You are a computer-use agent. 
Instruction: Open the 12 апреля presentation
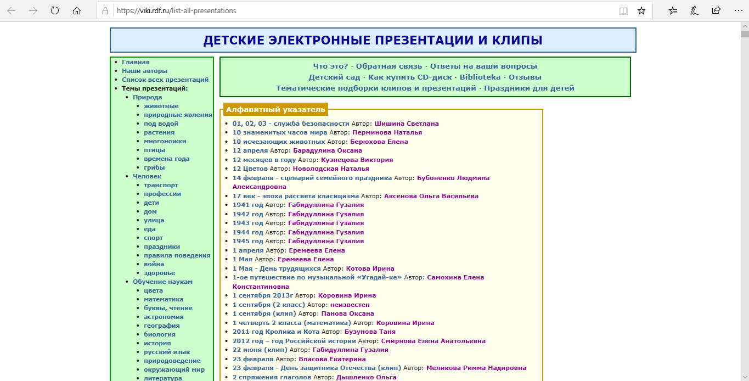pos(250,151)
